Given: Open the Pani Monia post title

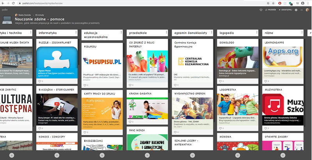Looking at the screenshot, I should click(x=137, y=130).
